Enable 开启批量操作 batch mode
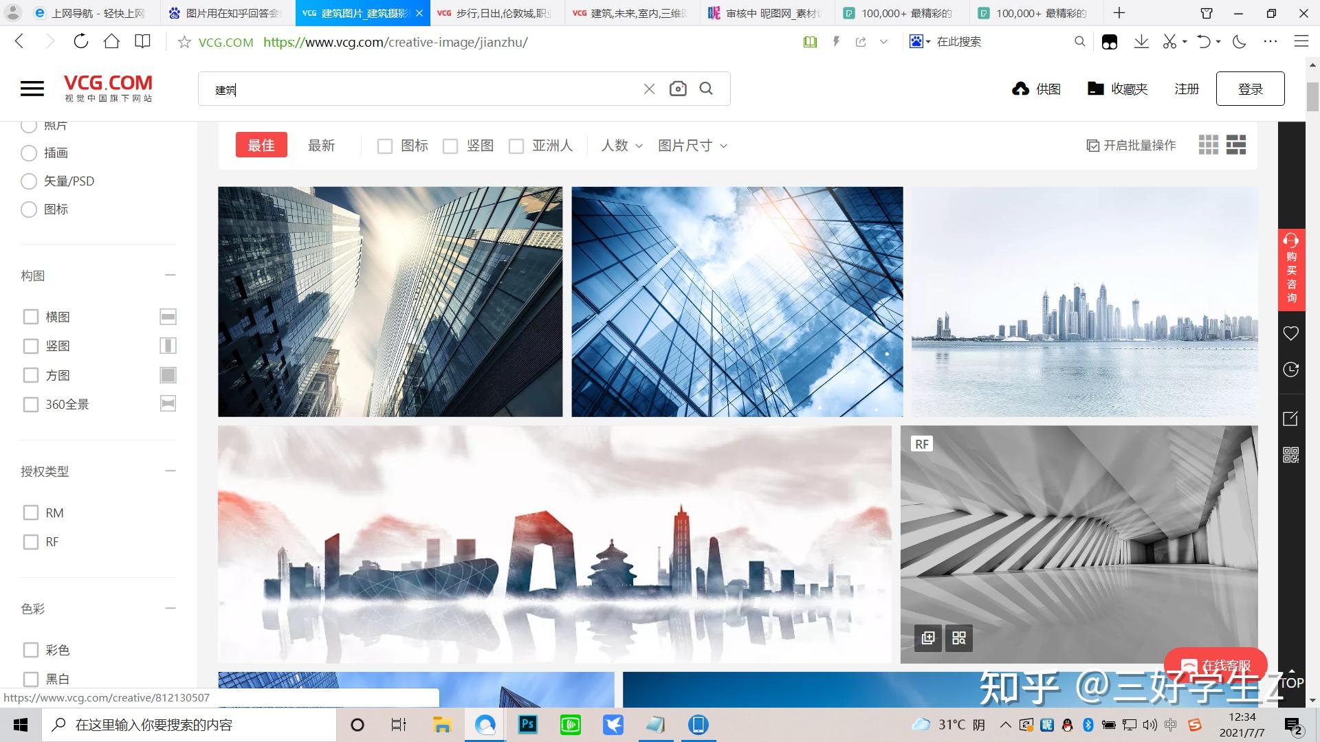The width and height of the screenshot is (1320, 742). click(1131, 145)
